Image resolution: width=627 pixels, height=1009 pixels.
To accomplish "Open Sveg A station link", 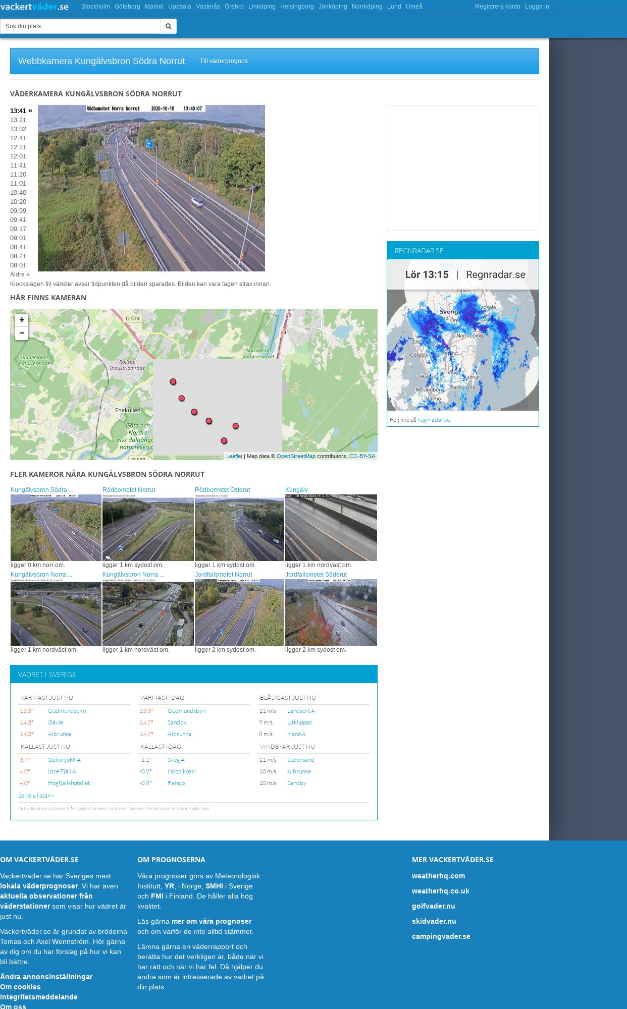I will click(176, 760).
